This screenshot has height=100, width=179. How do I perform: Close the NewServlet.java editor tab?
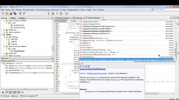tap(103, 18)
